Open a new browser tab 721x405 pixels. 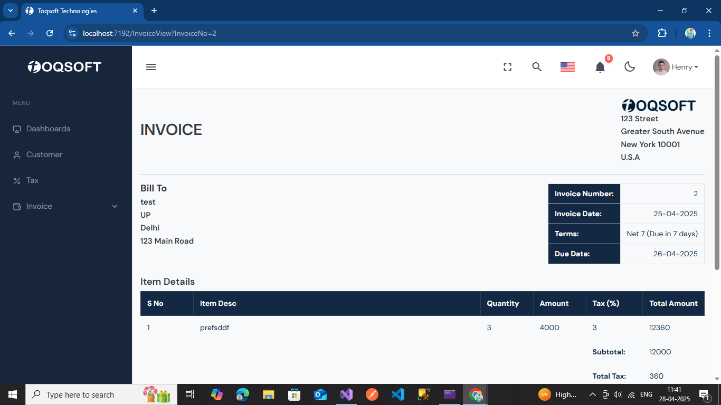(154, 11)
